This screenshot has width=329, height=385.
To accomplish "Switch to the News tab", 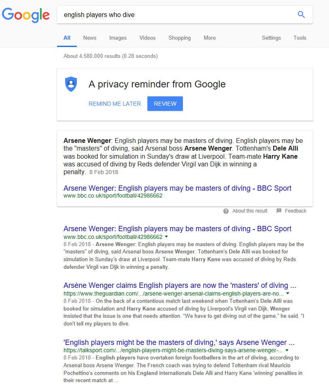I will pyautogui.click(x=89, y=38).
